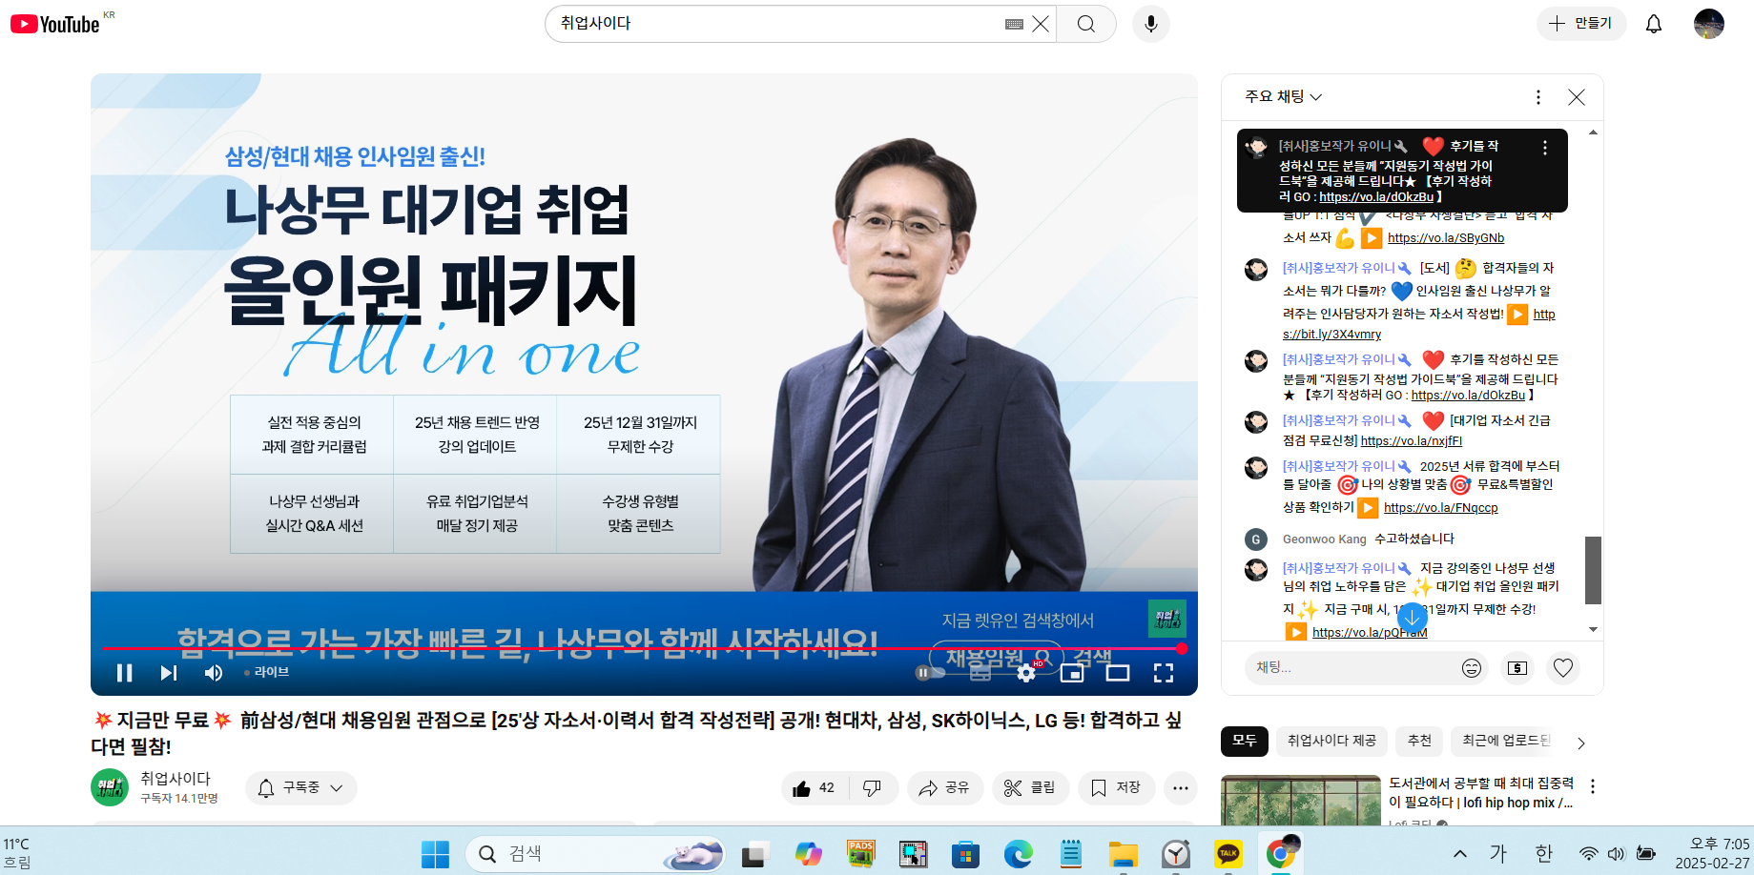Viewport: 1754px width, 875px height.
Task: Open player settings gear
Action: coord(1026,673)
